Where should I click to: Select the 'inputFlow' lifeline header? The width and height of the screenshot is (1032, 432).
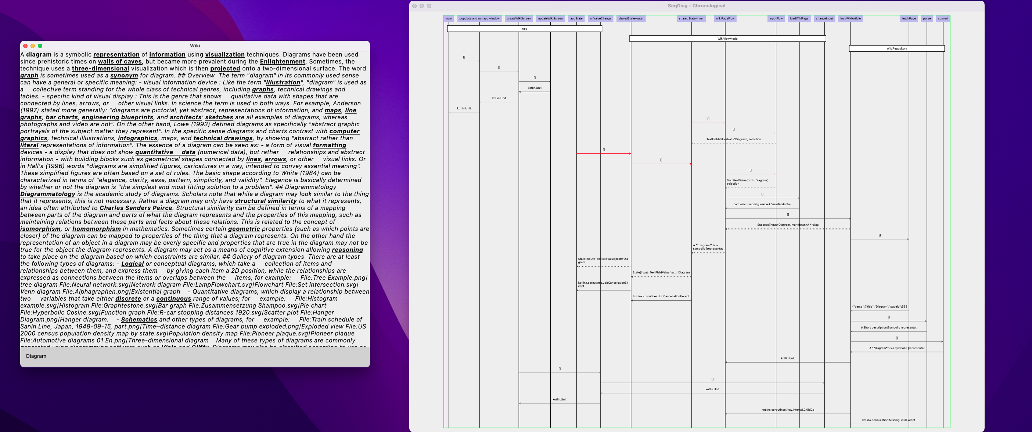[x=776, y=18]
